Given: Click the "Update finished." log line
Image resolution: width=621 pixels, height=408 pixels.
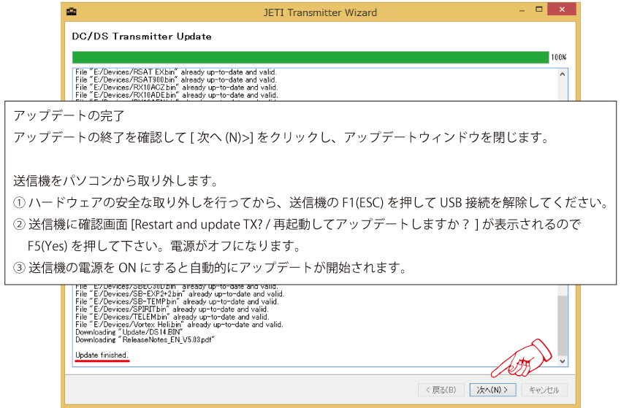Looking at the screenshot, I should pyautogui.click(x=102, y=355).
